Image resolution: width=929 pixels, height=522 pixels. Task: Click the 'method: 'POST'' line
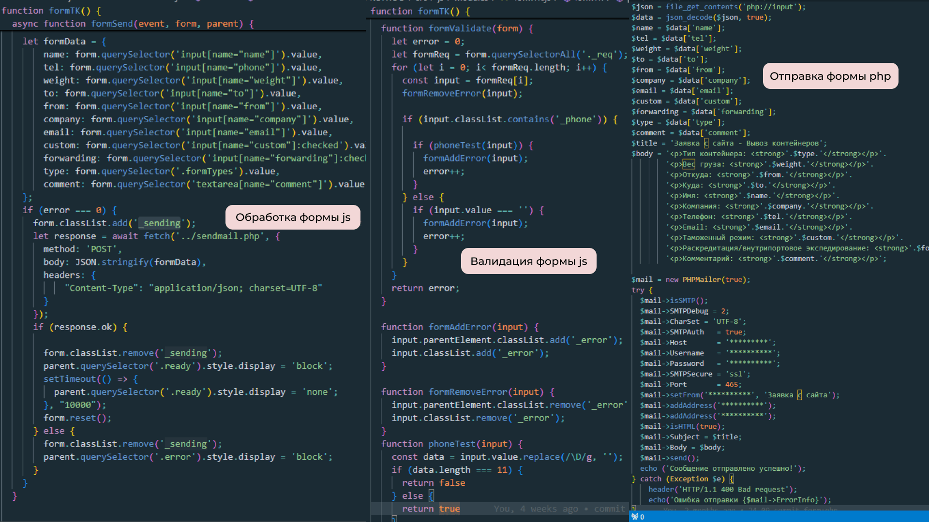[x=83, y=249]
